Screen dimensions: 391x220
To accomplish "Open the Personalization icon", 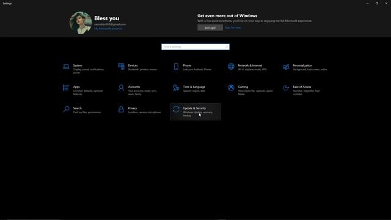I will pyautogui.click(x=286, y=67).
